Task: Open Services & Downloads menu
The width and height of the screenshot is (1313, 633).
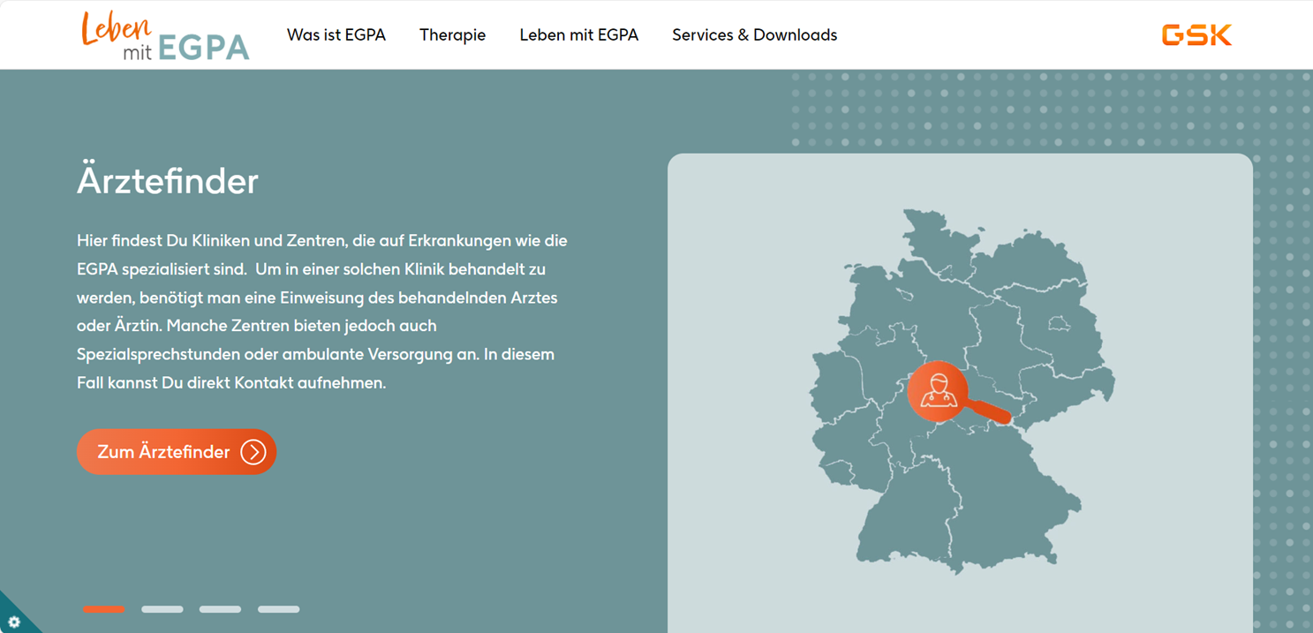Action: [754, 35]
